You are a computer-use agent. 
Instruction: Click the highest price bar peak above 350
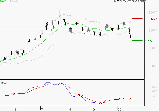(x=60, y=14)
